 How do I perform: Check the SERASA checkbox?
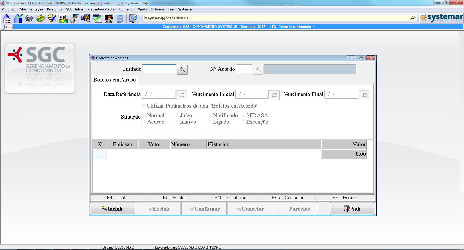pos(244,115)
